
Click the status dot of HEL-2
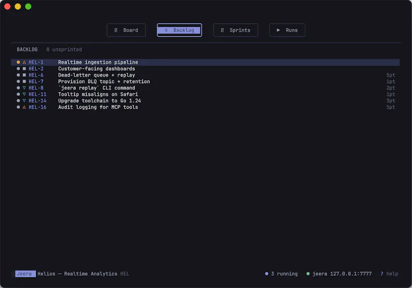(x=18, y=69)
